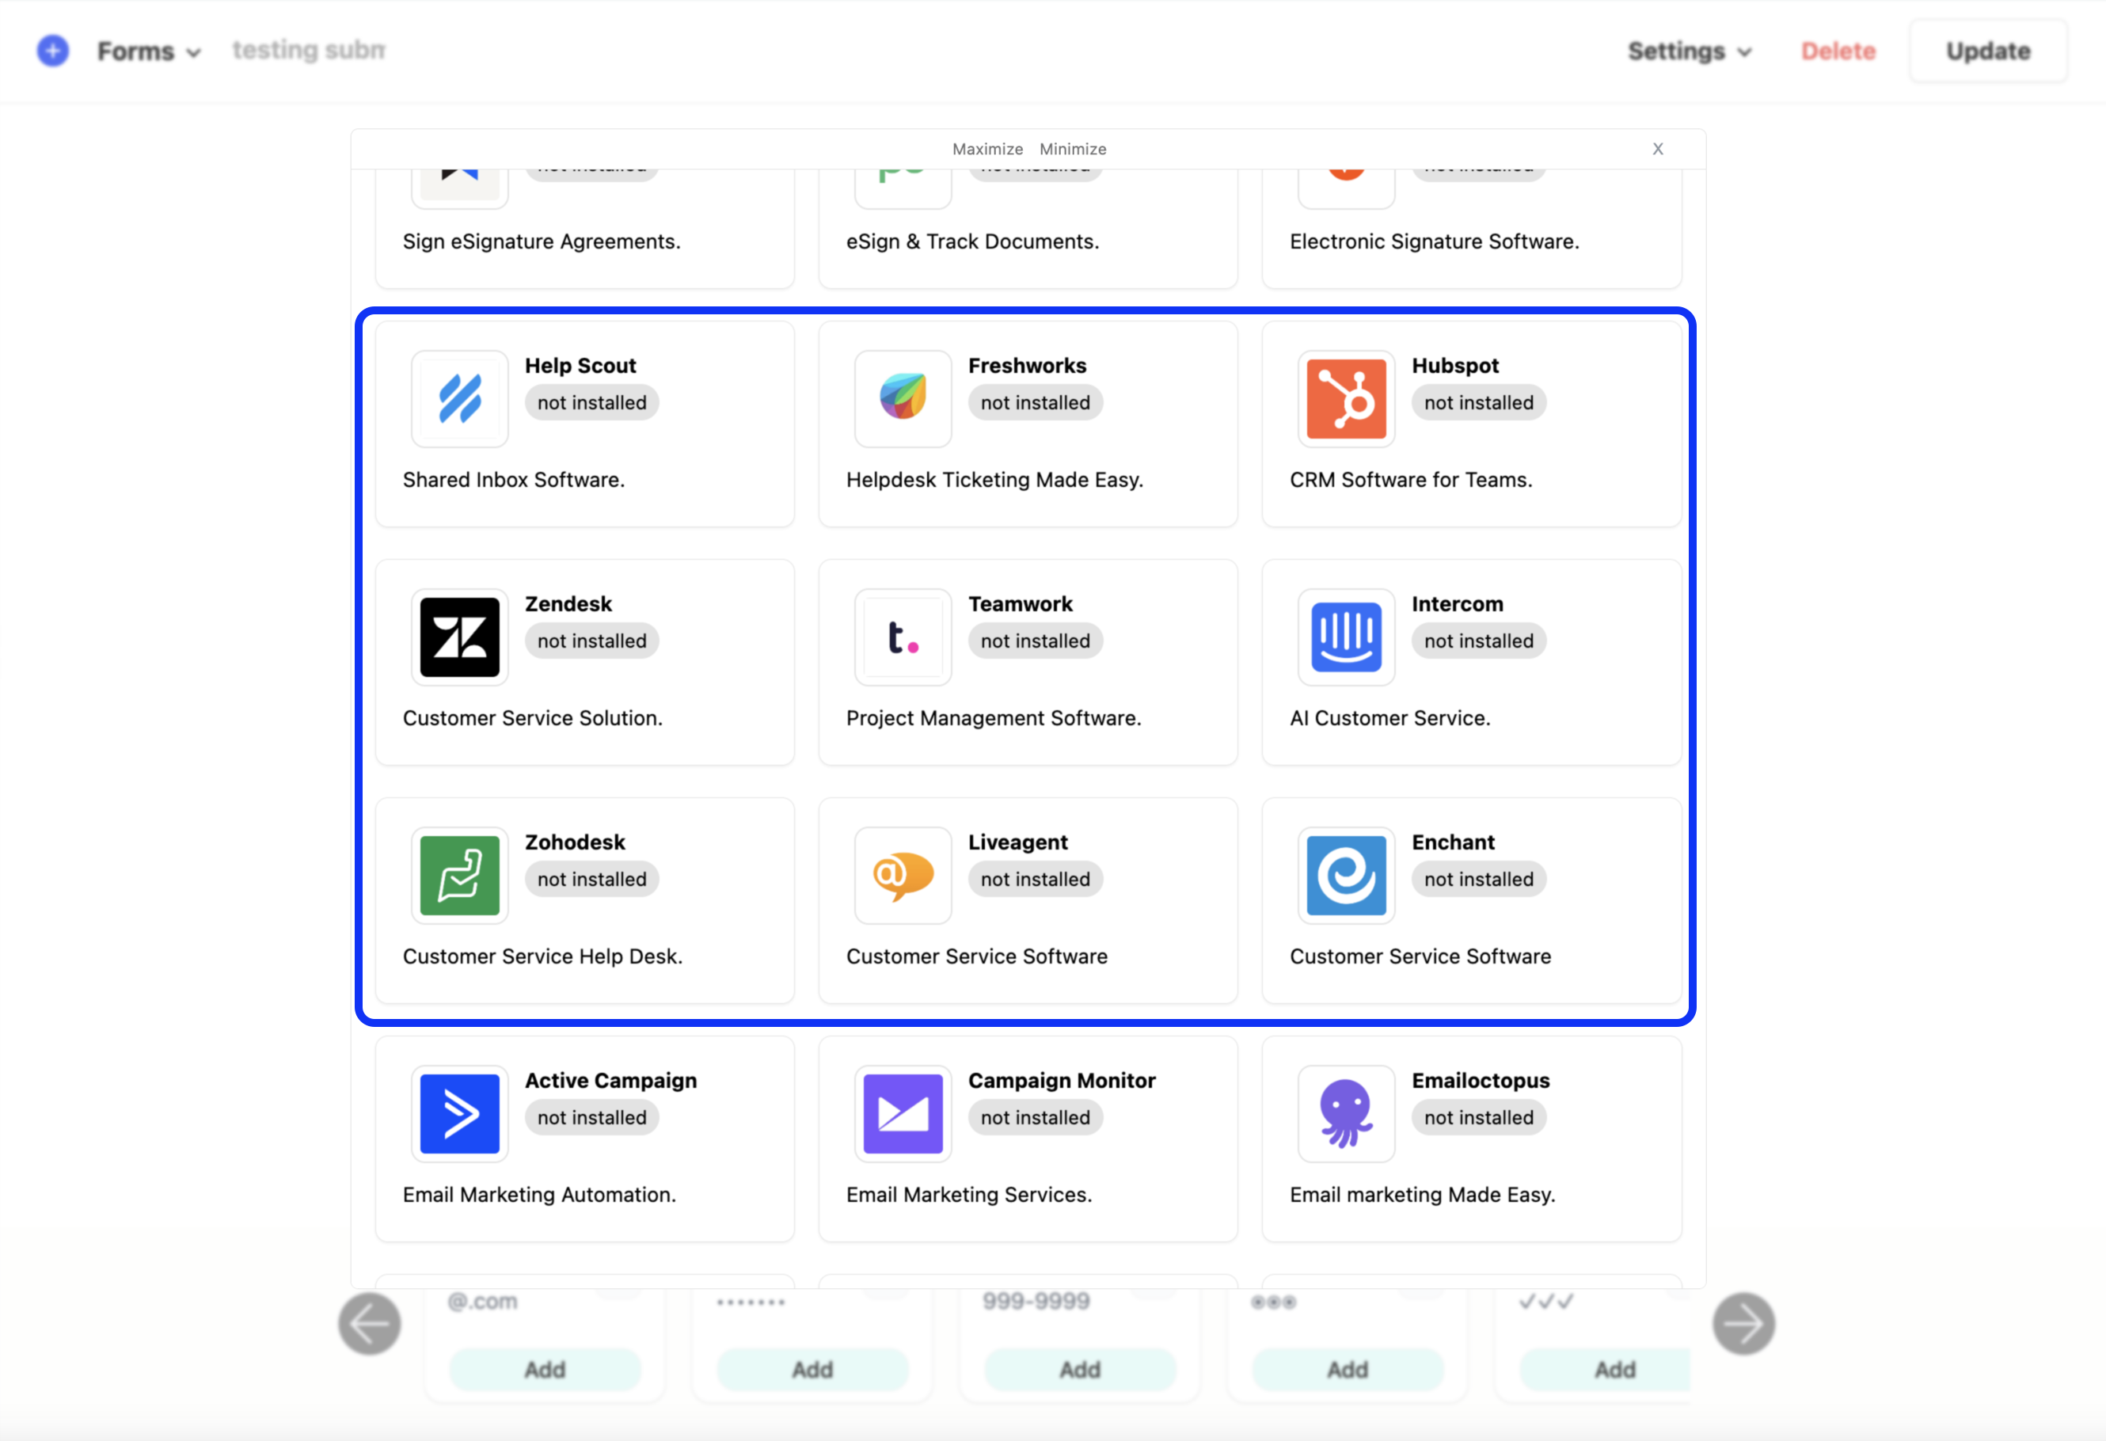Click the Teamwork logo icon
Screen dimensions: 2106x1441
tap(903, 637)
